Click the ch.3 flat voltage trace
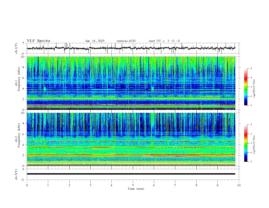This screenshot has width=269, height=208. pos(131,174)
